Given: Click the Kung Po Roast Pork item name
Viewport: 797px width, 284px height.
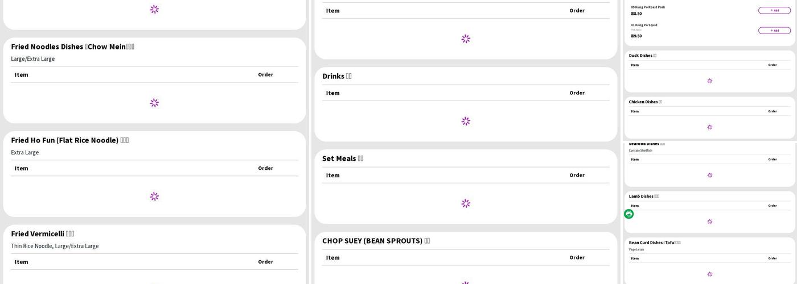Looking at the screenshot, I should coord(648,7).
